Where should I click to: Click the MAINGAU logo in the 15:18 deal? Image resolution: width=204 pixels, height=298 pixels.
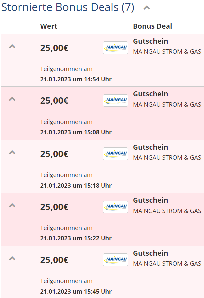pos(115,154)
